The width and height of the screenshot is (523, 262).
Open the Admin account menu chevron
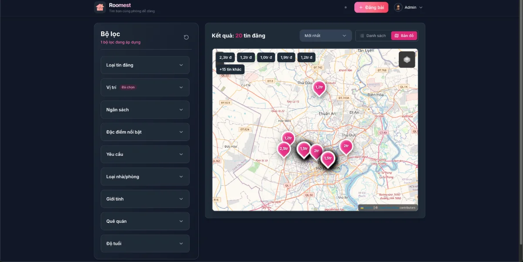tap(421, 7)
